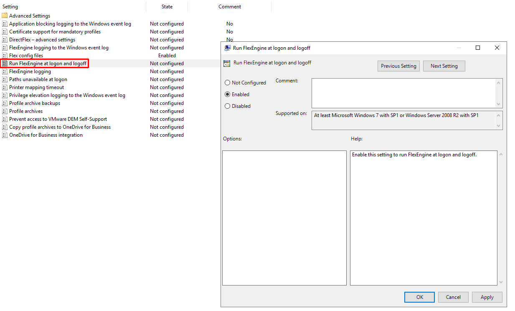Select the Disabled radio button

pos(227,106)
